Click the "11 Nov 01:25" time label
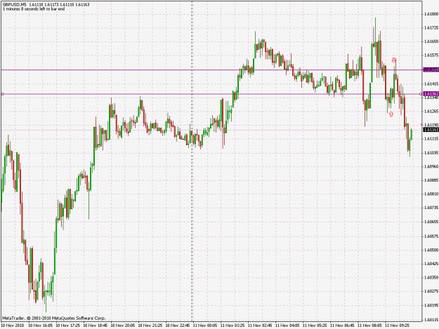This screenshot has height=329, width=439. 232,325
